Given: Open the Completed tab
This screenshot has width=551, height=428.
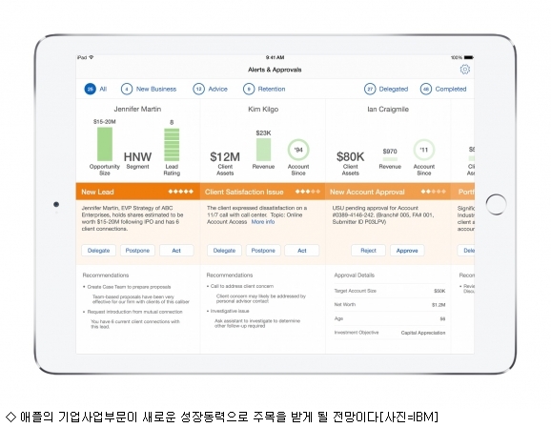Looking at the screenshot, I should point(443,89).
